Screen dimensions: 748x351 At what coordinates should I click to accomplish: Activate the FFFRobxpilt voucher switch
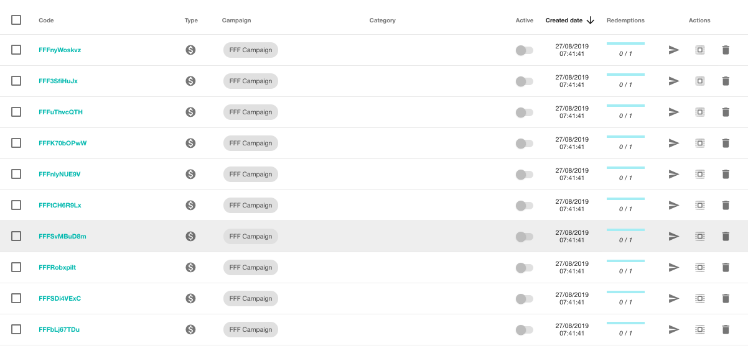(x=525, y=268)
